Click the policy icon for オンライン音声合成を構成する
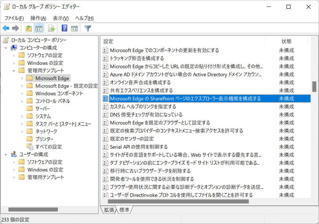Screen dimensions: 319x224 105,83
